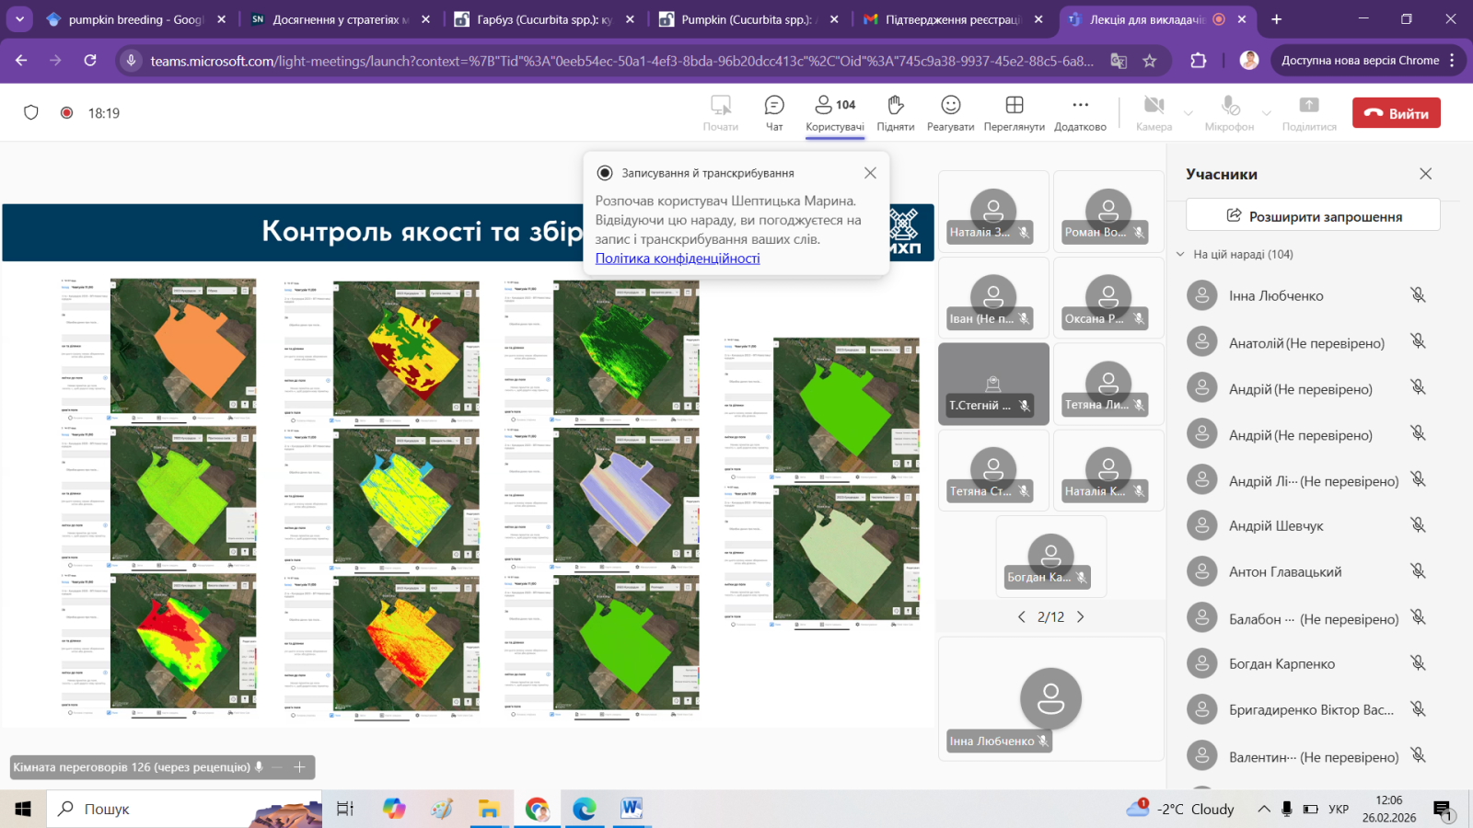Go to next participant page arrow
Screen dimensions: 1473x828
click(x=1081, y=617)
